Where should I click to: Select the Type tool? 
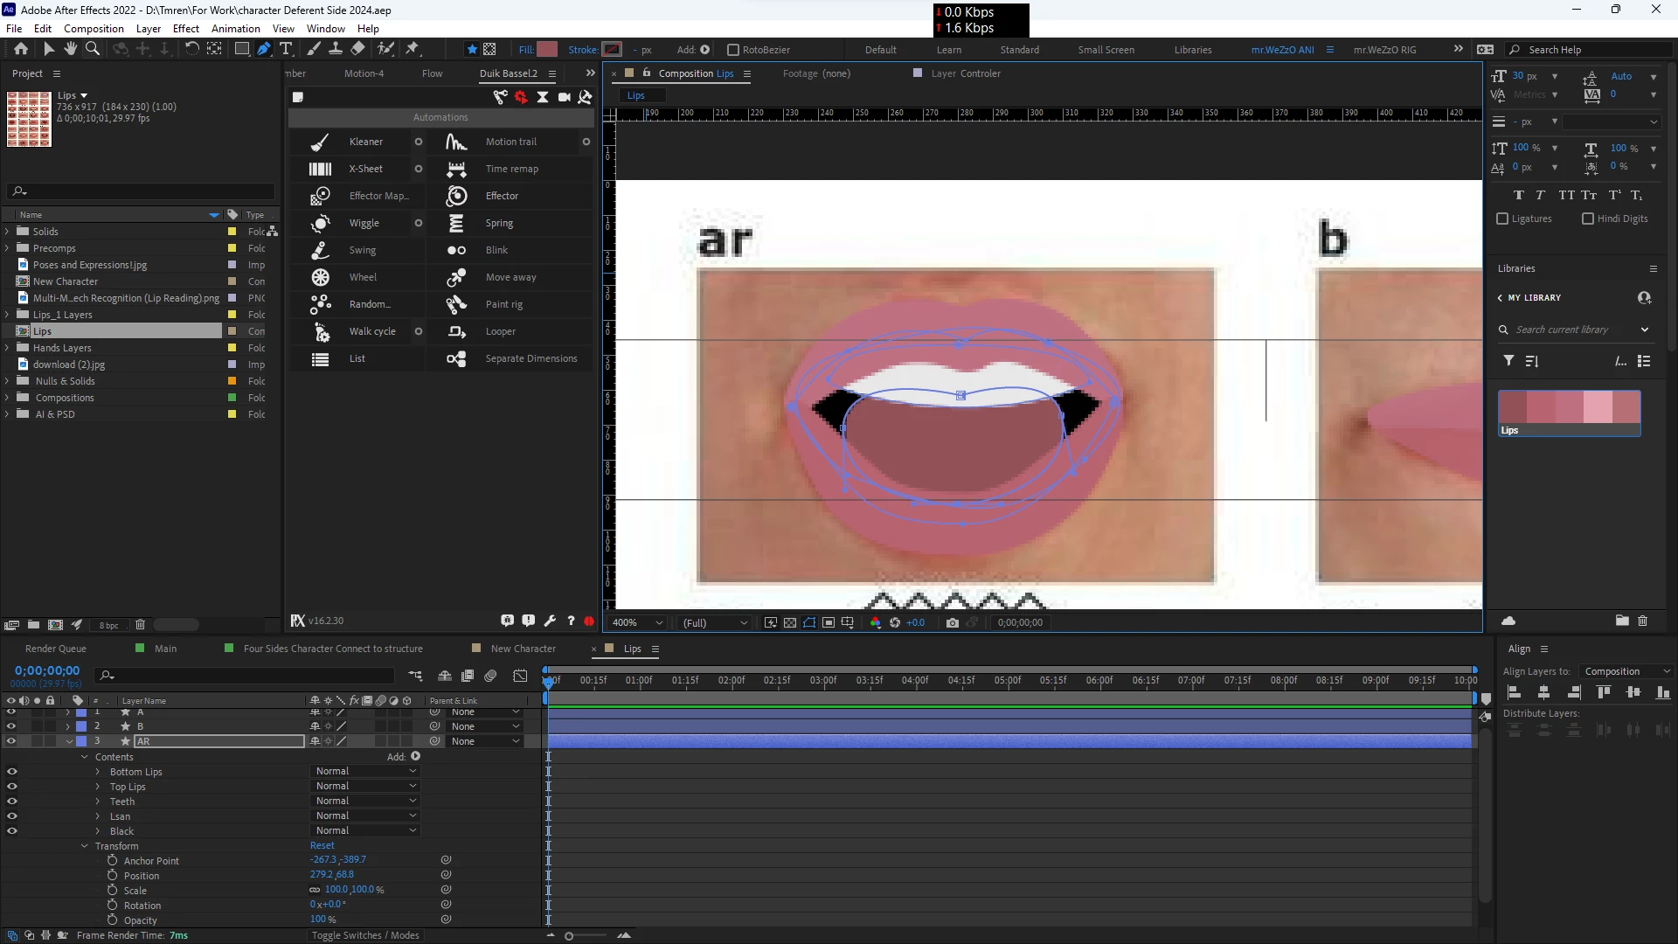[x=286, y=49]
